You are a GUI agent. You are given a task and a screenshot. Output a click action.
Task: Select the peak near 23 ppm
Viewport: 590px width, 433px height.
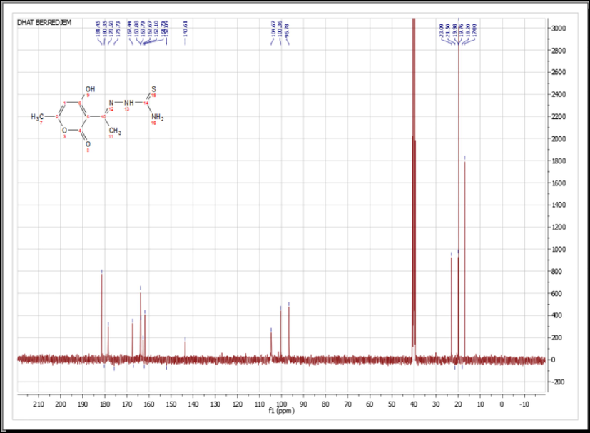tap(451, 307)
